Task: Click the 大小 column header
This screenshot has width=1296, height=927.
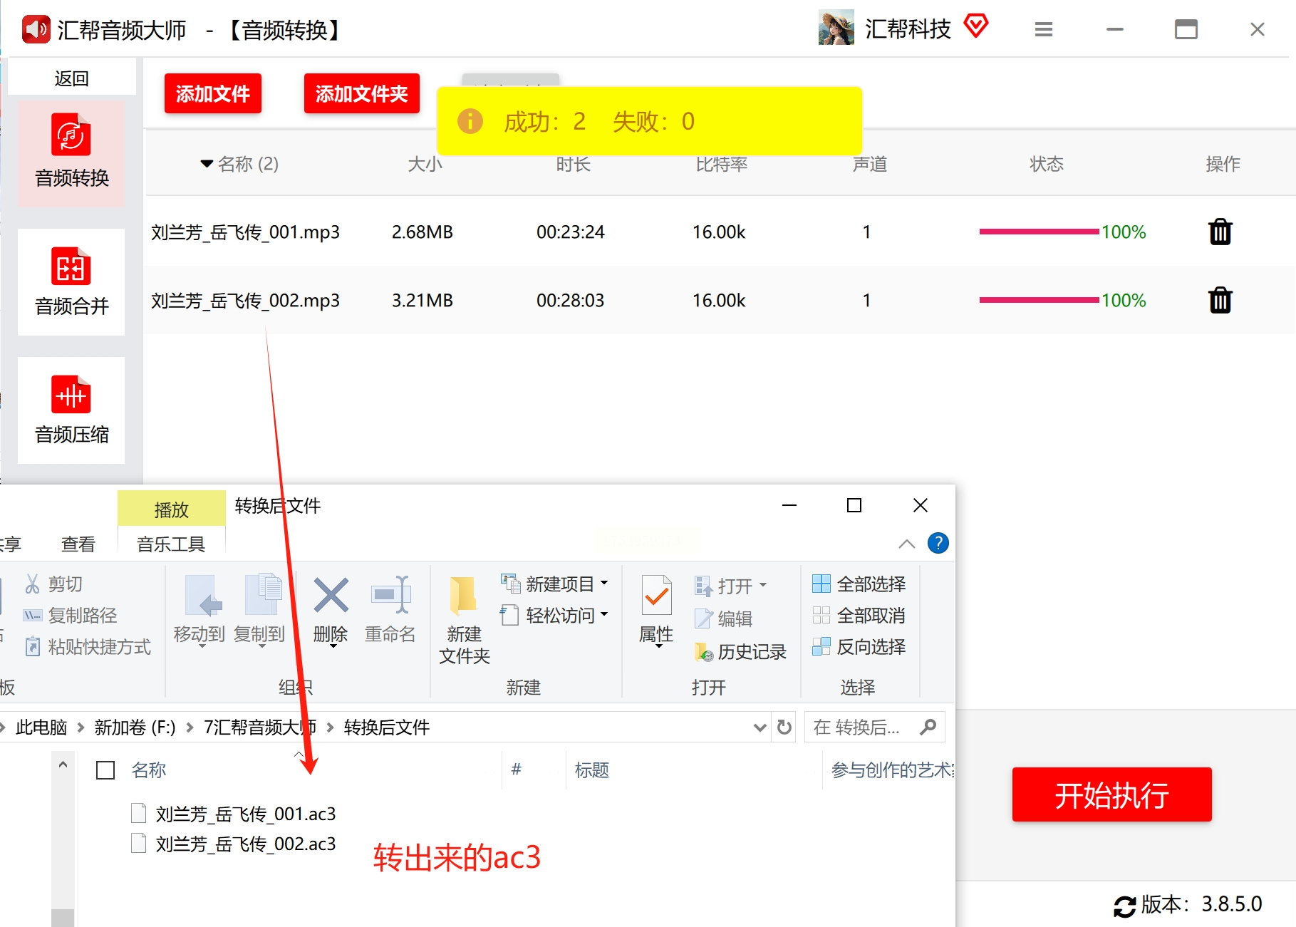Action: click(x=425, y=164)
